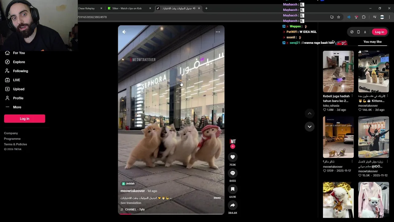The height and width of the screenshot is (222, 394).
Task: Open options for the 2025-11-12 video card
Action: coord(388,162)
